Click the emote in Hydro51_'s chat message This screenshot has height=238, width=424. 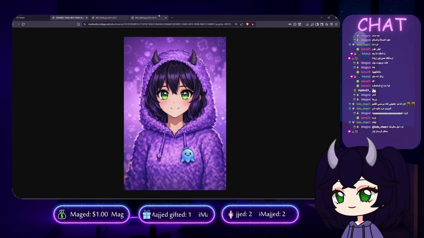click(374, 90)
